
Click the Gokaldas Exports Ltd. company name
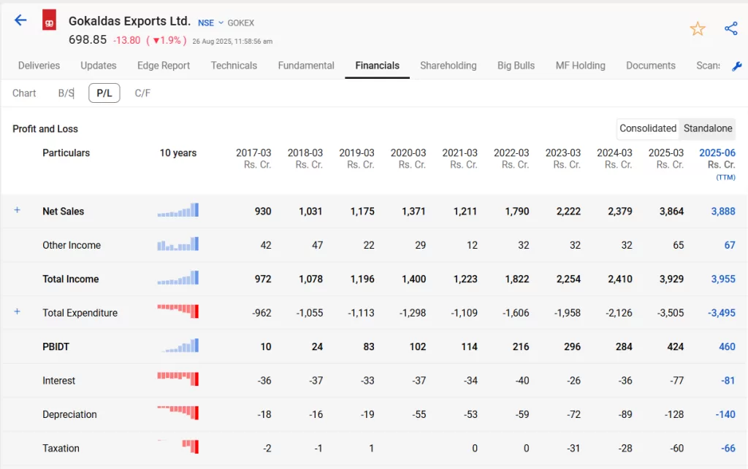tap(129, 21)
